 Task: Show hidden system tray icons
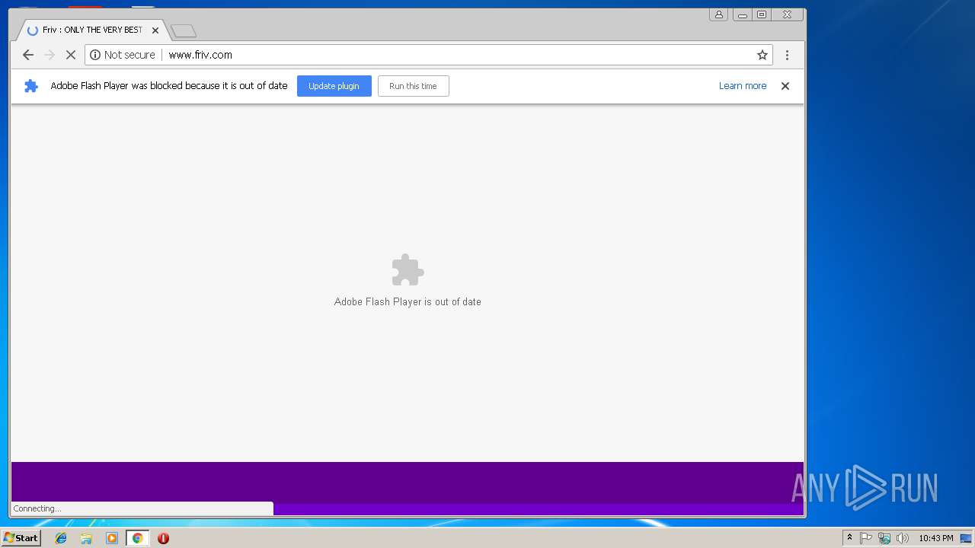849,538
